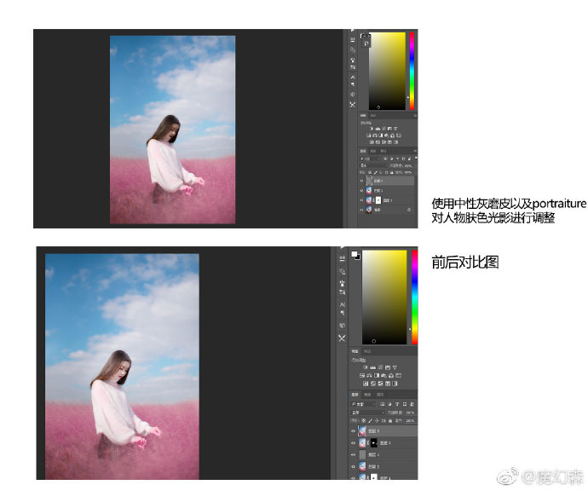This screenshot has width=588, height=491.
Task: Add Curves adjustment in upper screenshot
Action: (x=384, y=129)
